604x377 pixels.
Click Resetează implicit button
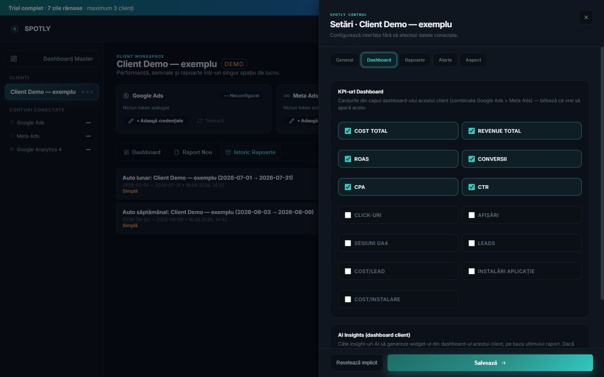pos(357,363)
